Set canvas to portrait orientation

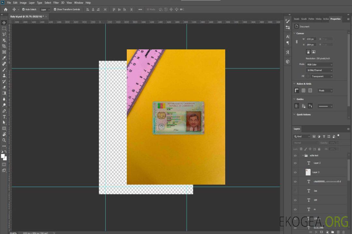[308, 52]
